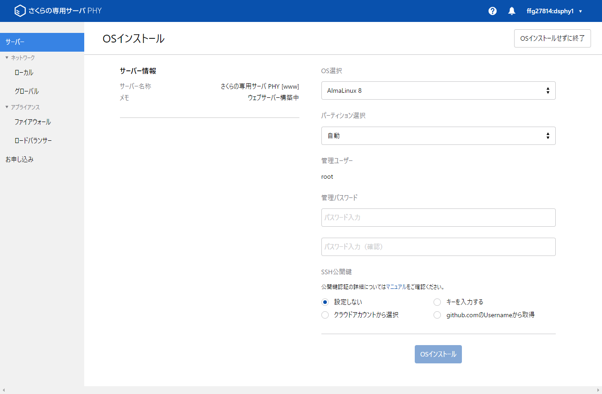Choose github.comのUsernameから取得 radio option
This screenshot has height=394, width=602.
[437, 315]
